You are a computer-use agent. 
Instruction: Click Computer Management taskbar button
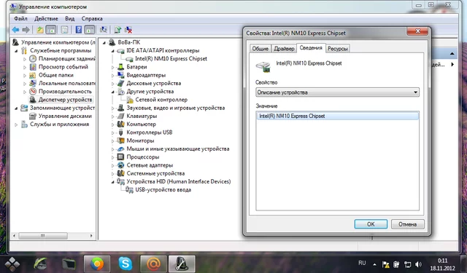click(x=182, y=264)
